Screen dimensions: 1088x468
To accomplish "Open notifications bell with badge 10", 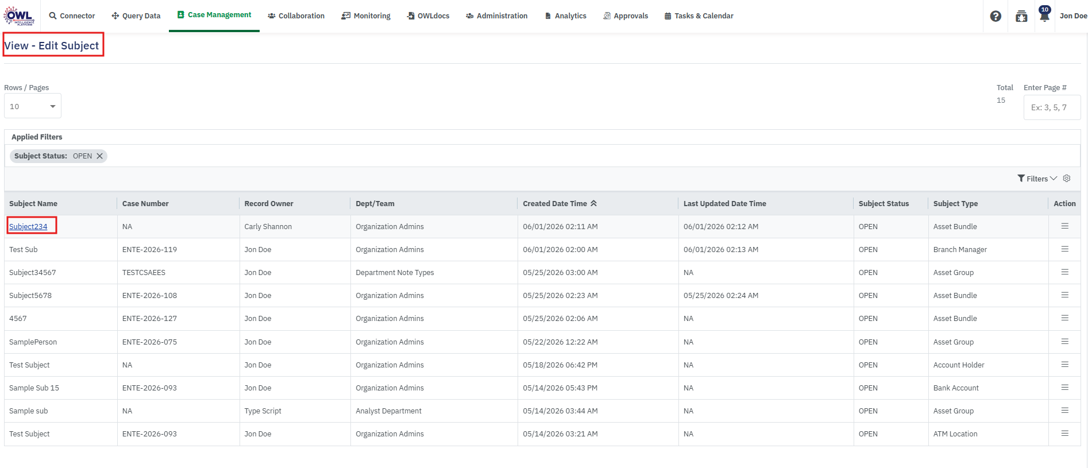I will [x=1044, y=14].
